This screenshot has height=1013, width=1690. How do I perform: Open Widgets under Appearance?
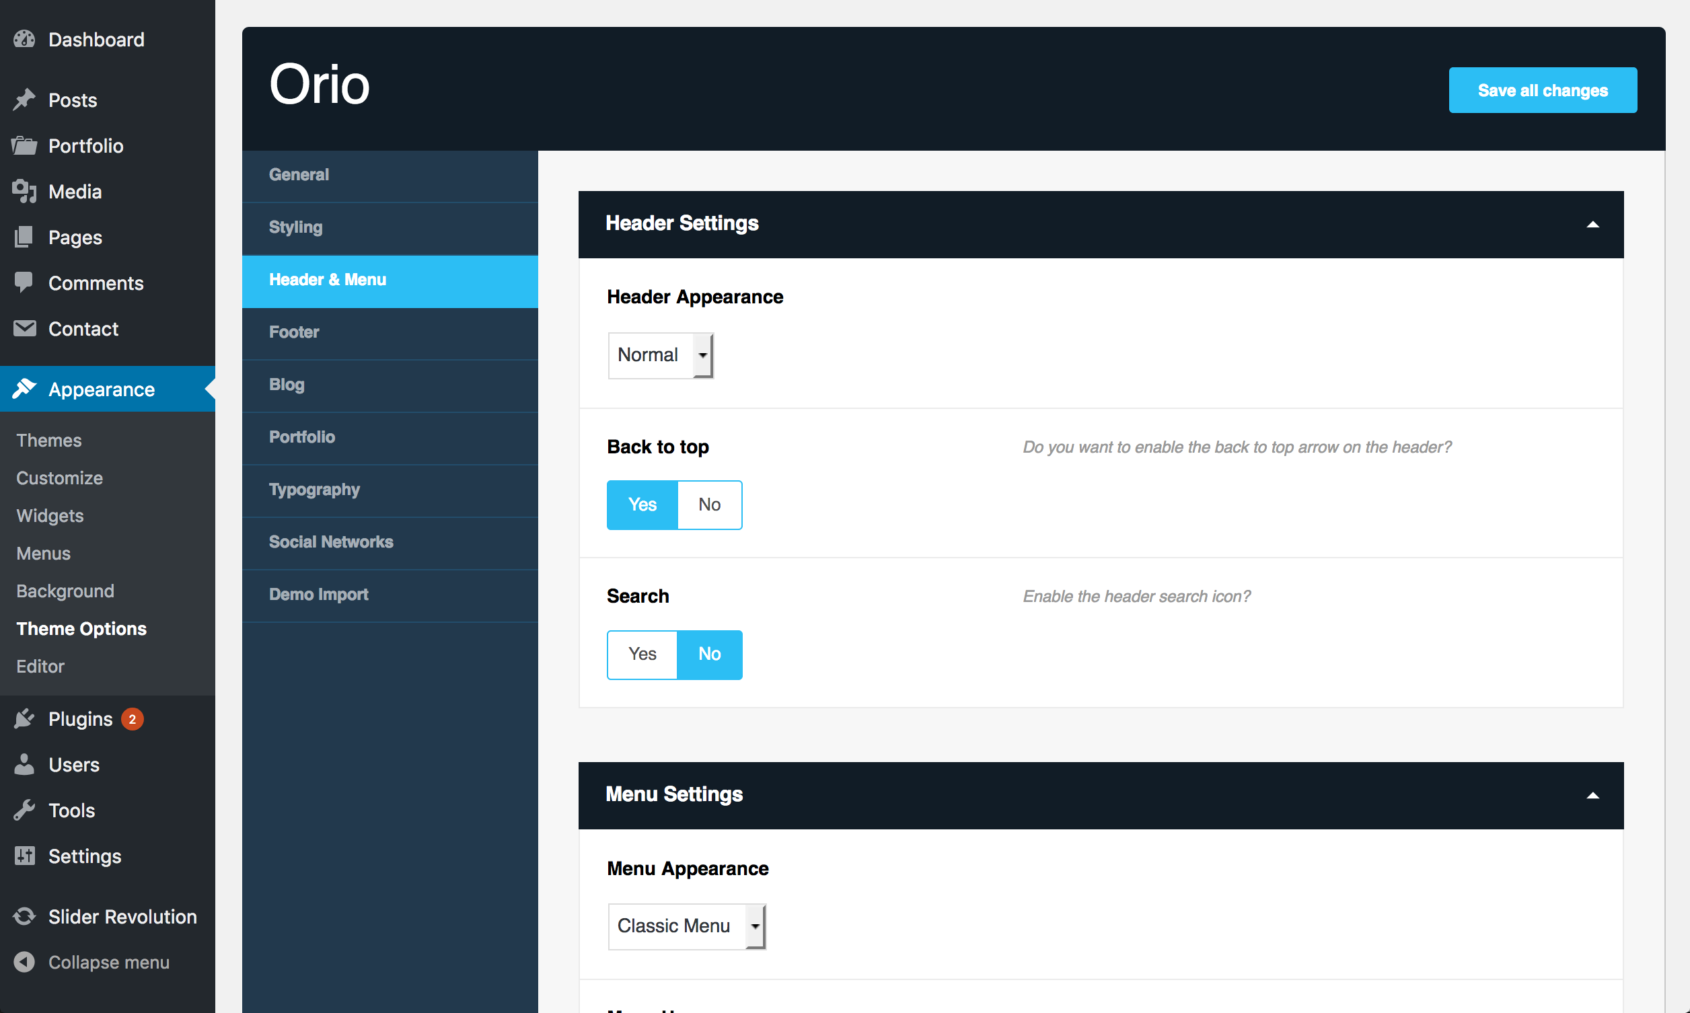tap(50, 515)
